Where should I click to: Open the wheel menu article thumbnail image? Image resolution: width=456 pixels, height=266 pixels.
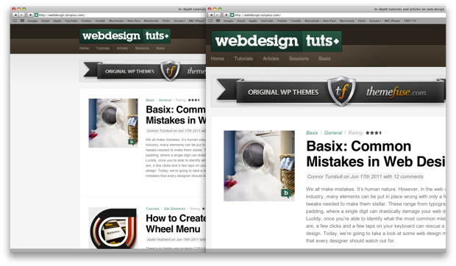pos(113,228)
